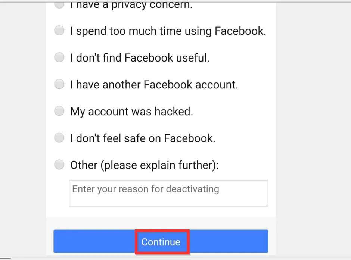
Task: Select 'I don't find Facebook useful' option
Action: (59, 57)
